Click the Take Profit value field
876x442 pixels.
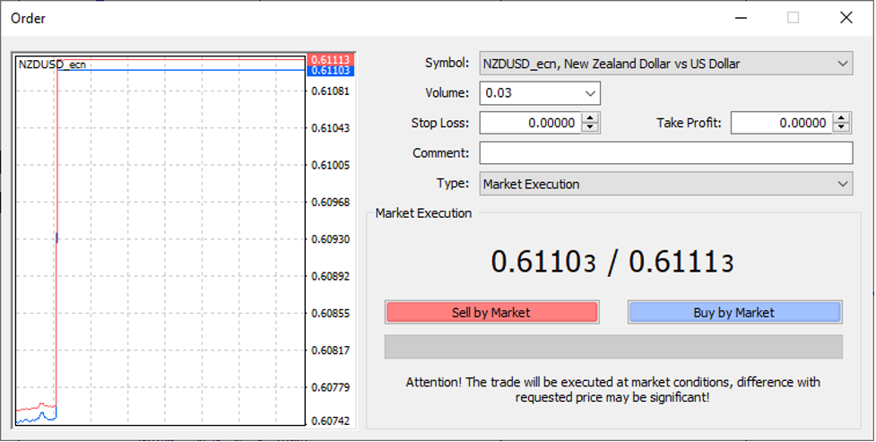click(780, 123)
